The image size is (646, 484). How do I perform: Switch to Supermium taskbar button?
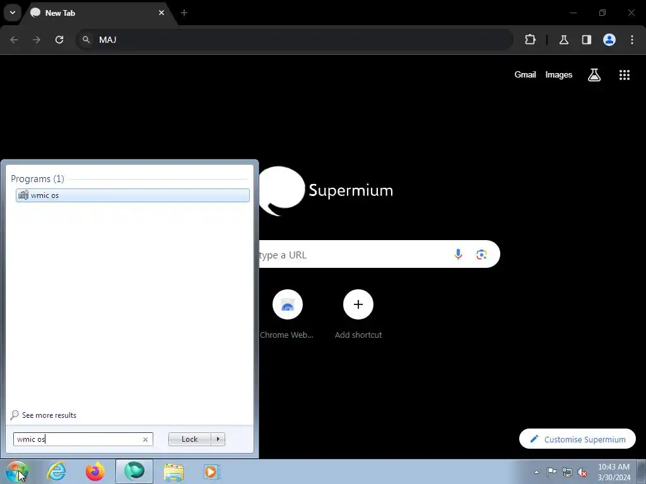tap(134, 471)
